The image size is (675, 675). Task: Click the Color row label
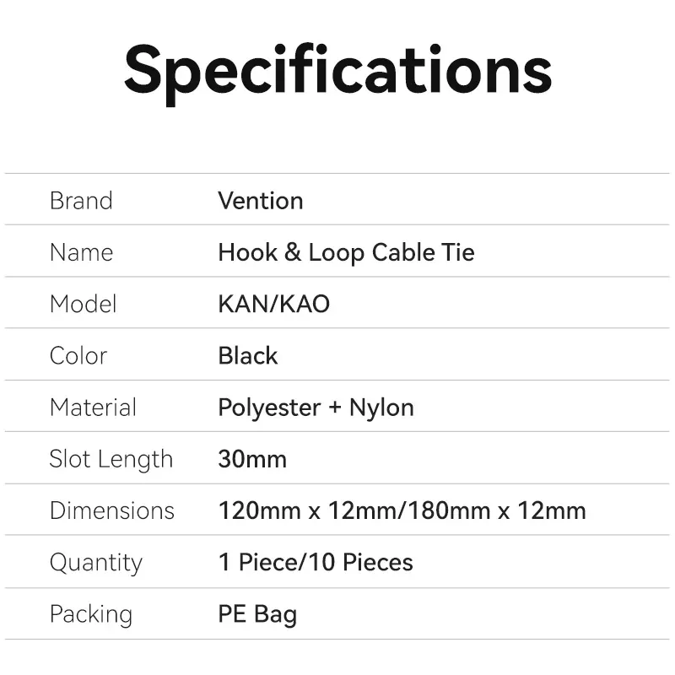[78, 355]
